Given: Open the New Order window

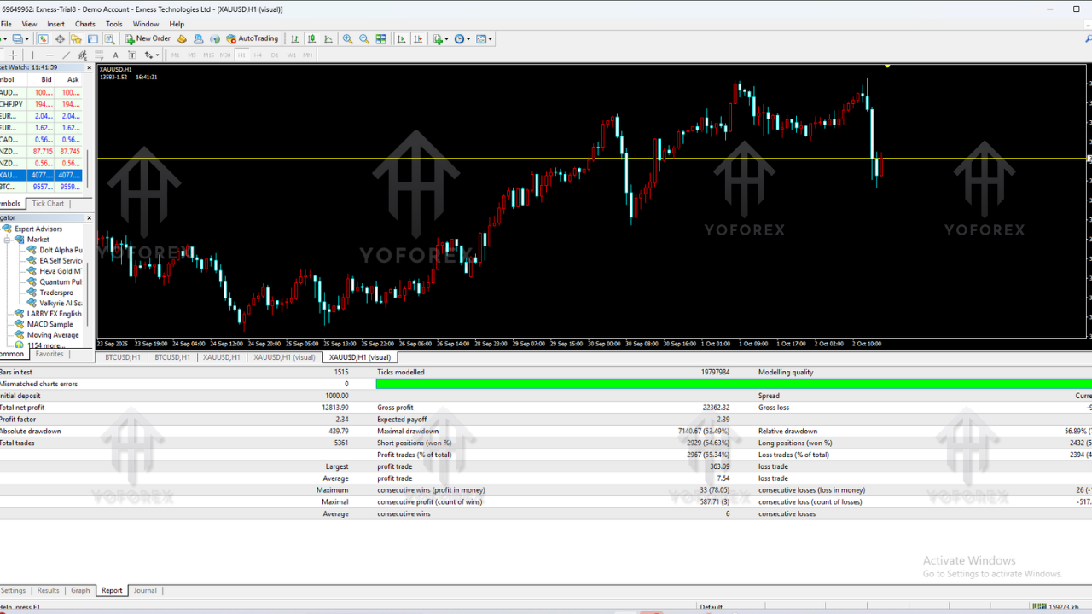Looking at the screenshot, I should [x=150, y=38].
